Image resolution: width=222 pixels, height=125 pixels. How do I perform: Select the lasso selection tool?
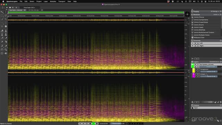(x=6, y=16)
